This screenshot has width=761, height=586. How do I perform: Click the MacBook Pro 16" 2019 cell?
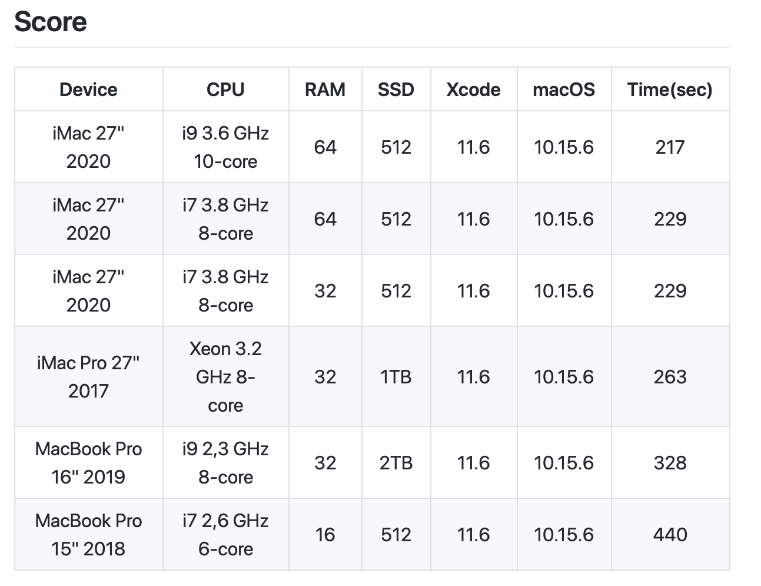[88, 463]
